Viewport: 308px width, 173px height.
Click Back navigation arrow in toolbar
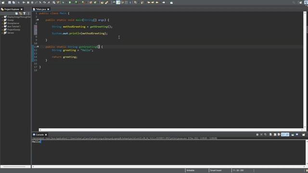(x=157, y=2)
